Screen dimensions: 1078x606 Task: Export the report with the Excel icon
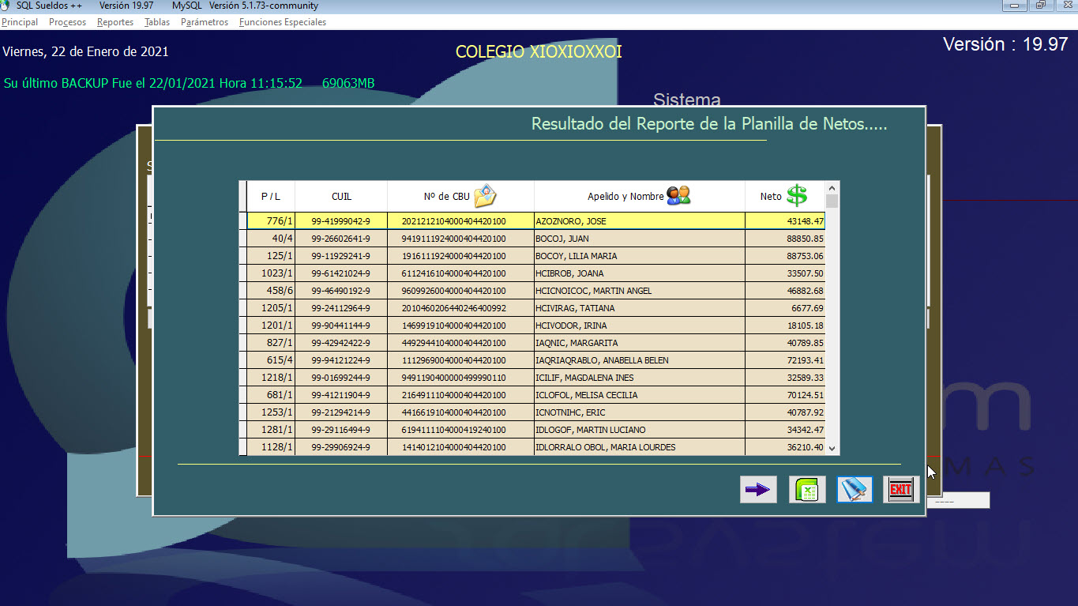click(x=807, y=490)
